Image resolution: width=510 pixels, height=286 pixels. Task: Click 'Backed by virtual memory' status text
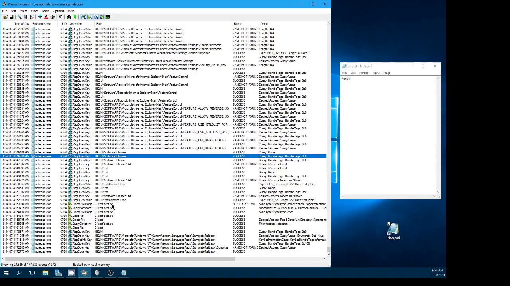91,265
